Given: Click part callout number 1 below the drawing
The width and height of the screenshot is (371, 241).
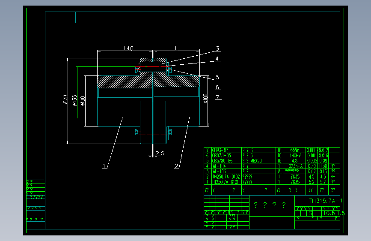Looking at the screenshot, I should [x=104, y=166].
